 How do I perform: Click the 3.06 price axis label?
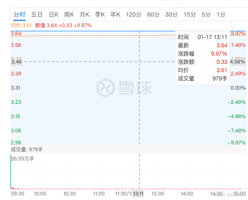(x=16, y=131)
